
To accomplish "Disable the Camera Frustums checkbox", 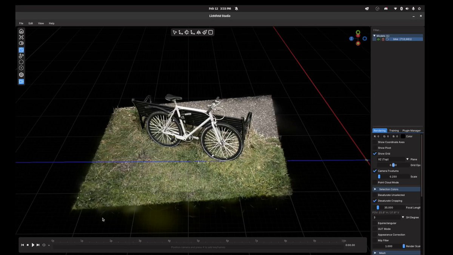I will 375,171.
